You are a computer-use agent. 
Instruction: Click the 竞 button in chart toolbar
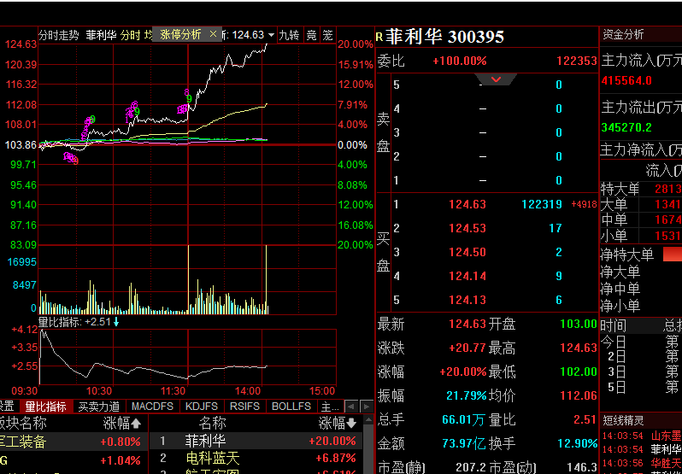311,35
